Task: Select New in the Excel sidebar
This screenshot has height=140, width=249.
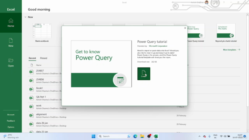Action: (x=11, y=42)
